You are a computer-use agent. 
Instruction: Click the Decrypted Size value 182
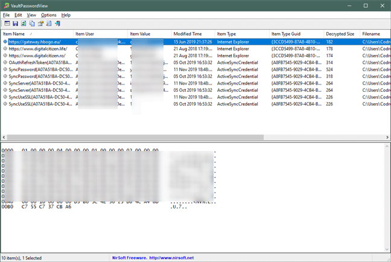pyautogui.click(x=329, y=42)
